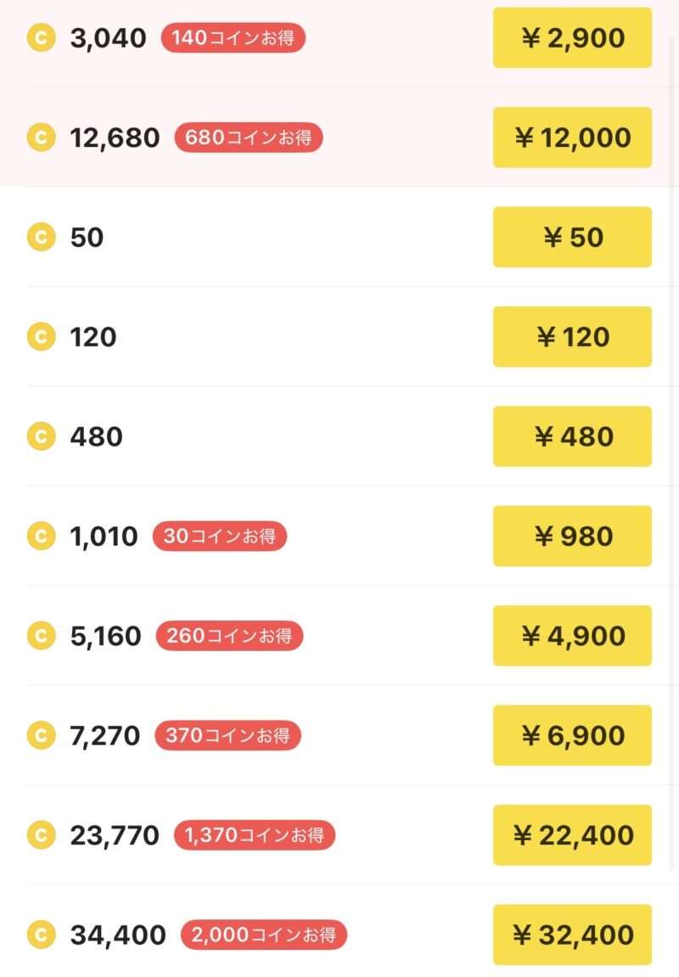Select the coin icon beside 50
The image size is (679, 977).
click(x=41, y=238)
